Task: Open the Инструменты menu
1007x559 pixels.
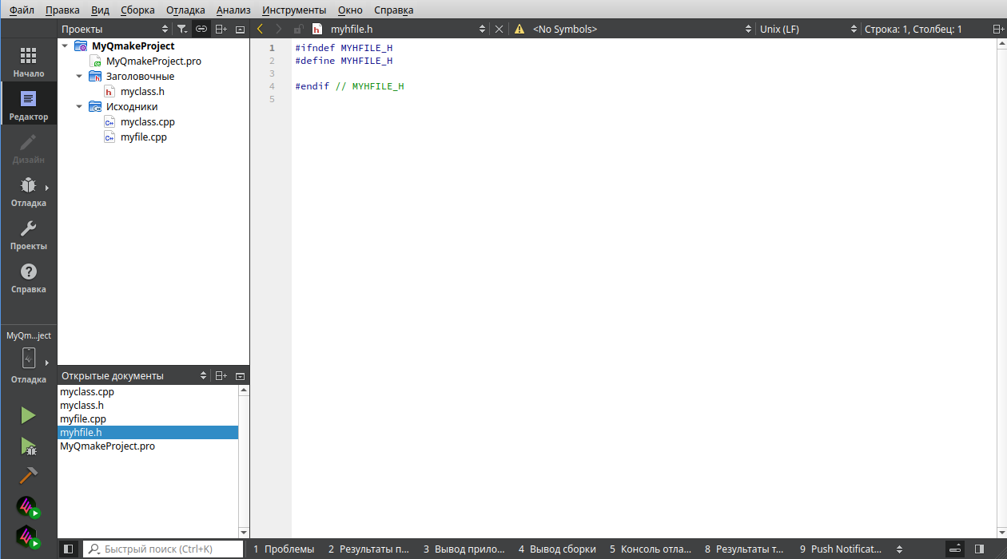Action: [293, 10]
